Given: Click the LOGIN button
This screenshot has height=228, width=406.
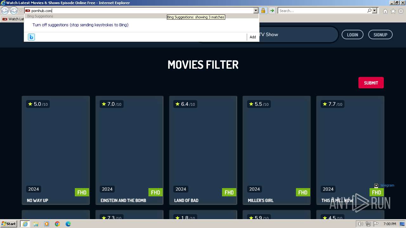Looking at the screenshot, I should [352, 35].
